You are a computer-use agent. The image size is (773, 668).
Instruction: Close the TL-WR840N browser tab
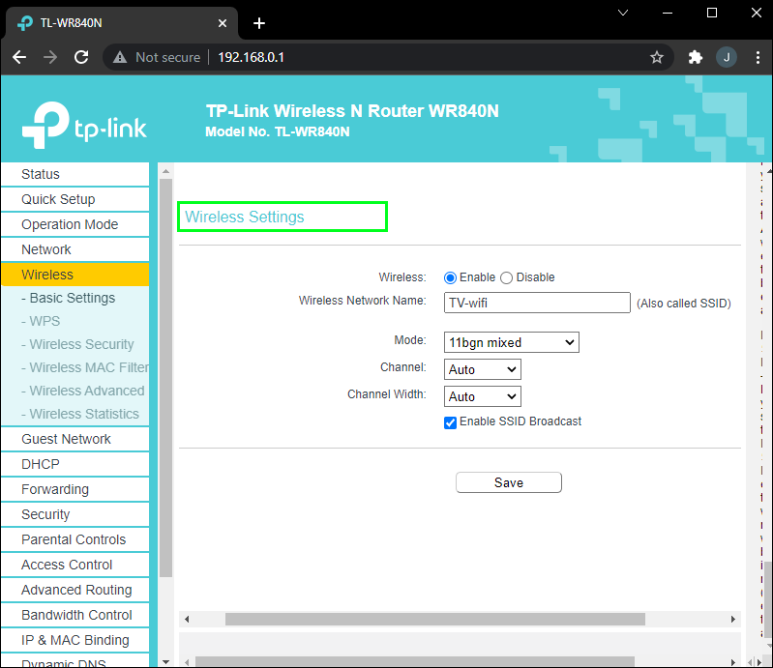(223, 23)
